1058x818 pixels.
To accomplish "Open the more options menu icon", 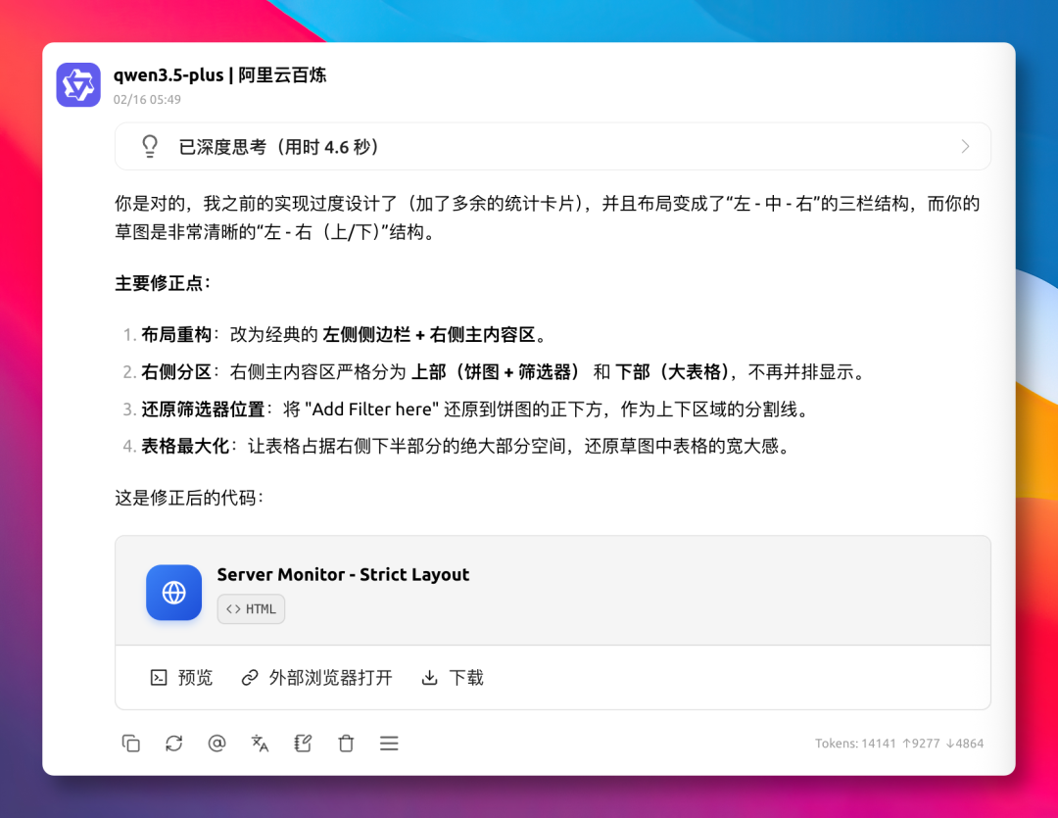I will 389,744.
